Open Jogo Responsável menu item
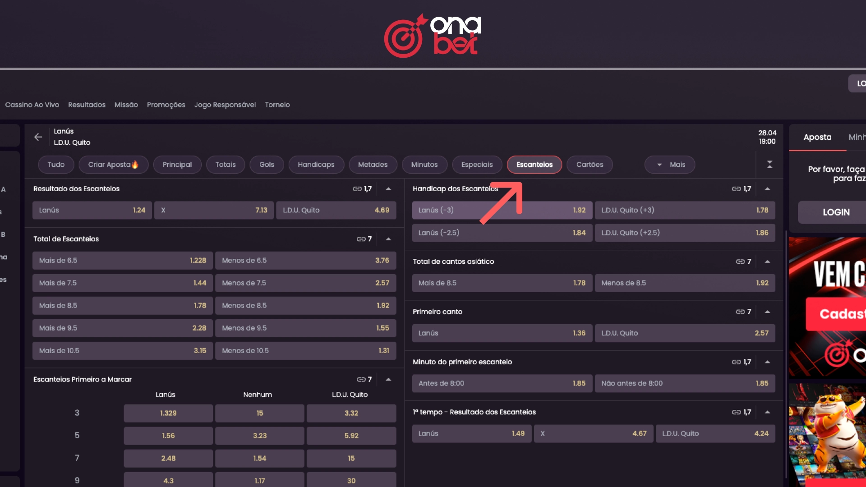The width and height of the screenshot is (866, 487). (225, 105)
